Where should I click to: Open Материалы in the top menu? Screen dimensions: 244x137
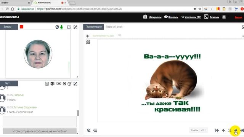[x=155, y=17]
